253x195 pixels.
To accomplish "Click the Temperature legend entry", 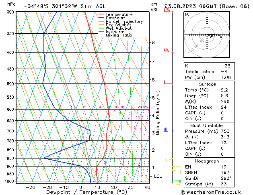I will (119, 14).
